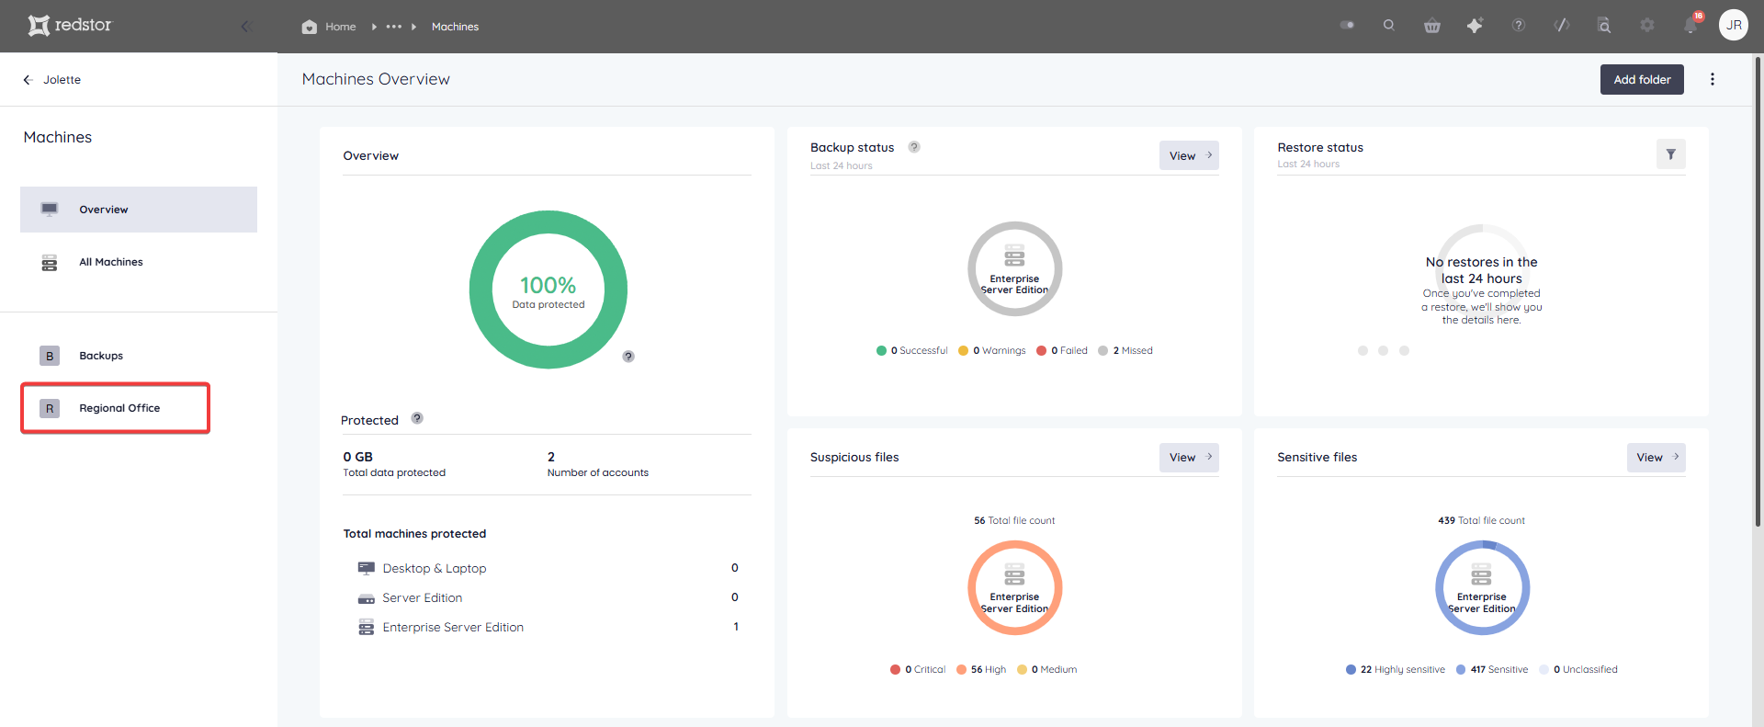The image size is (1764, 727).
Task: Click the Desktop & Laptop row
Action: click(x=548, y=568)
